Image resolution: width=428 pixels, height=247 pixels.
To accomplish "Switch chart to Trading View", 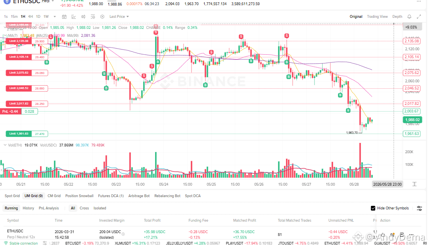I will (x=377, y=17).
